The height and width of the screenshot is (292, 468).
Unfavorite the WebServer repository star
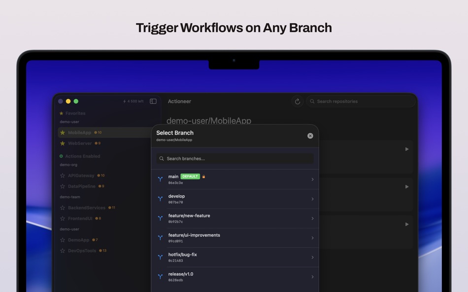pyautogui.click(x=63, y=143)
